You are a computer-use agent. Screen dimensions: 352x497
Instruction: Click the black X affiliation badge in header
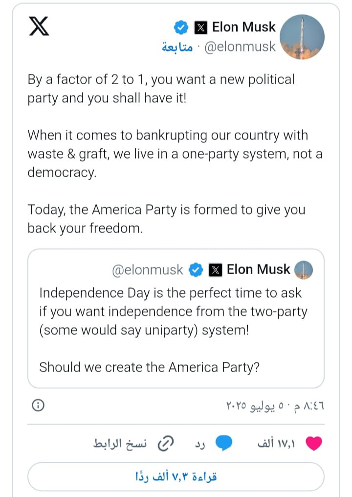(201, 28)
